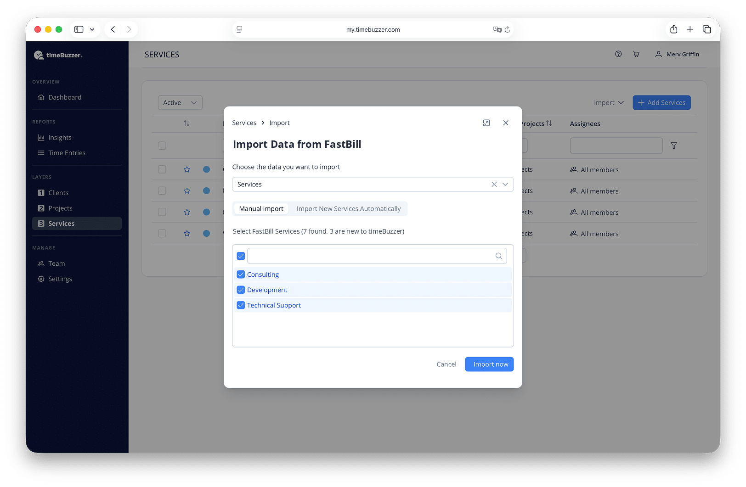746x487 pixels.
Task: Sort by the Projects column arrows
Action: [x=549, y=123]
